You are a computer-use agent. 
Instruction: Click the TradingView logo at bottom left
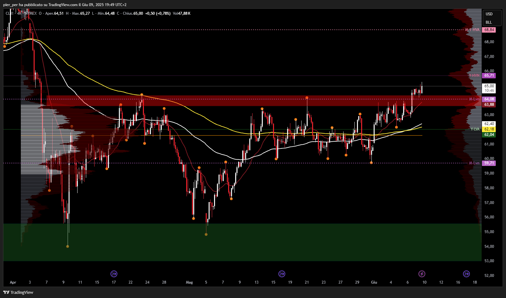pos(18,292)
